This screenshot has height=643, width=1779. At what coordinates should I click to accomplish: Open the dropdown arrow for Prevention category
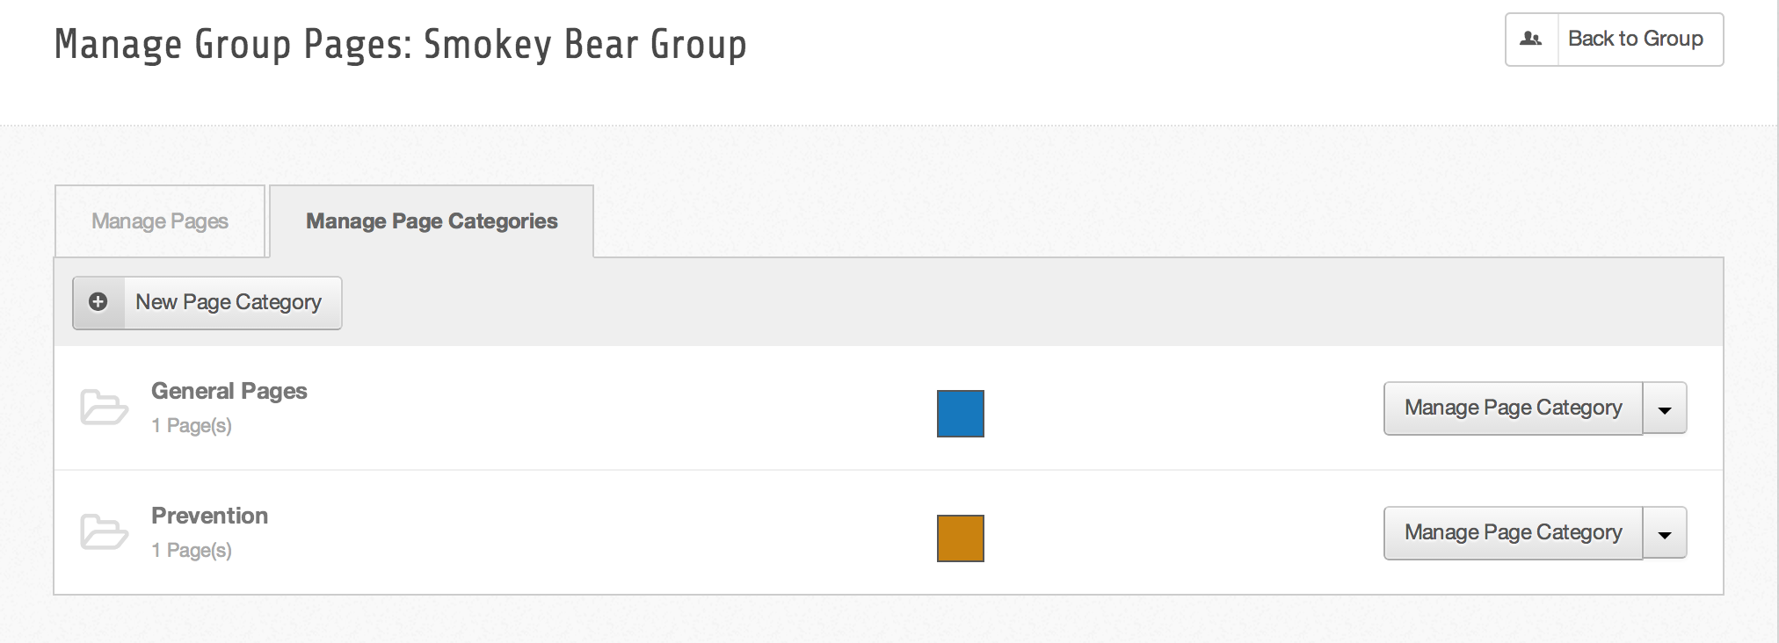tap(1665, 533)
